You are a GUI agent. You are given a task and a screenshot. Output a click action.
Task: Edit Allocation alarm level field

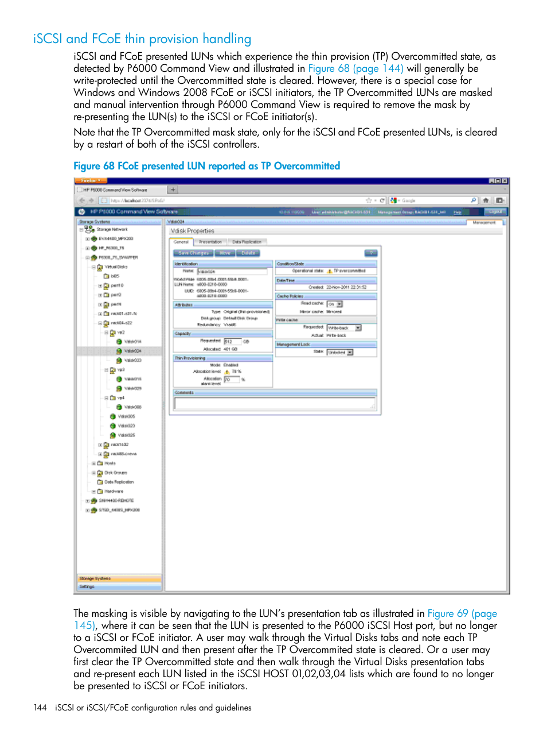(231, 380)
